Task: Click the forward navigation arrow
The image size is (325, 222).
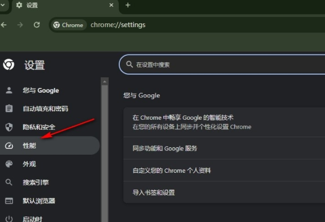Action: [20, 25]
